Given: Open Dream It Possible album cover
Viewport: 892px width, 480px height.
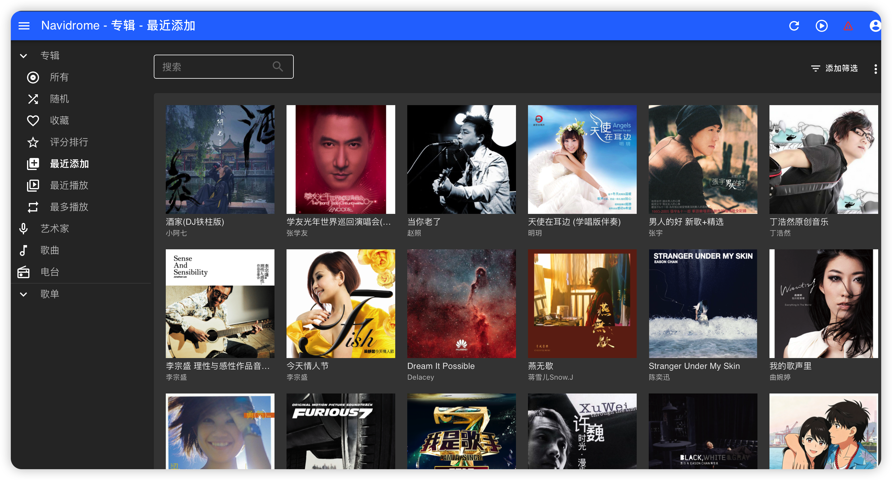Looking at the screenshot, I should pyautogui.click(x=461, y=303).
